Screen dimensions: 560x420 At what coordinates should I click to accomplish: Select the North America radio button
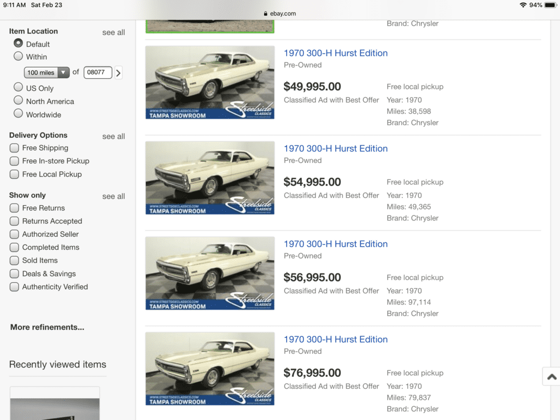point(19,101)
